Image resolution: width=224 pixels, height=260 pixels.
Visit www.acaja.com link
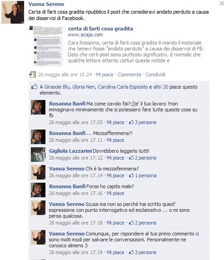tap(85, 35)
